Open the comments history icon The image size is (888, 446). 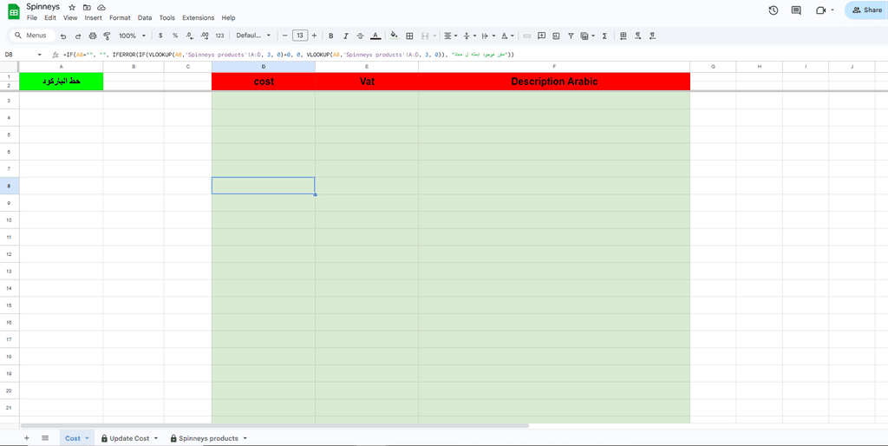(x=796, y=10)
